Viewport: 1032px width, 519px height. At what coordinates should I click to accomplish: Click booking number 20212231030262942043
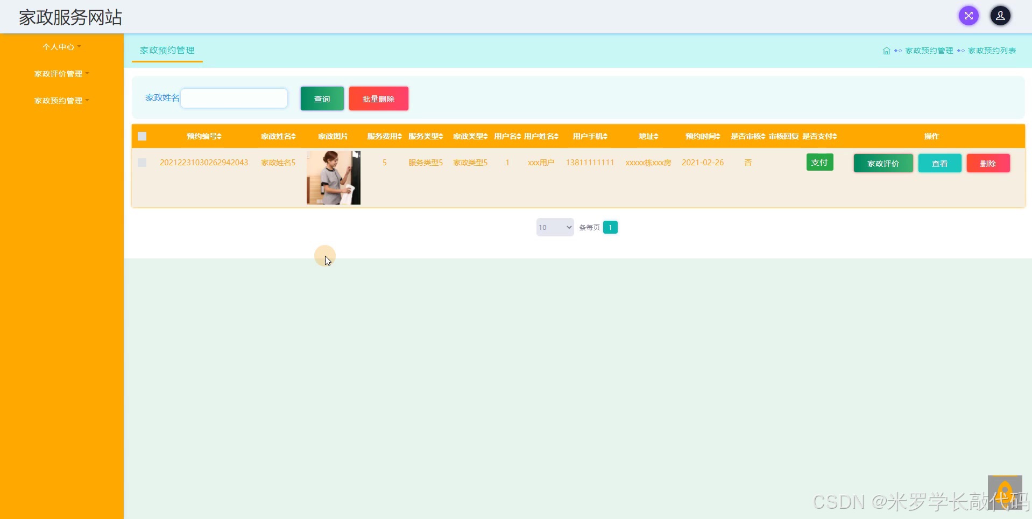(x=204, y=163)
